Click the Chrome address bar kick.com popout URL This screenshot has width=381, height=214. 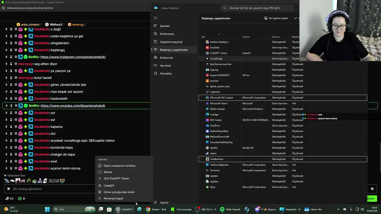pos(30,8)
